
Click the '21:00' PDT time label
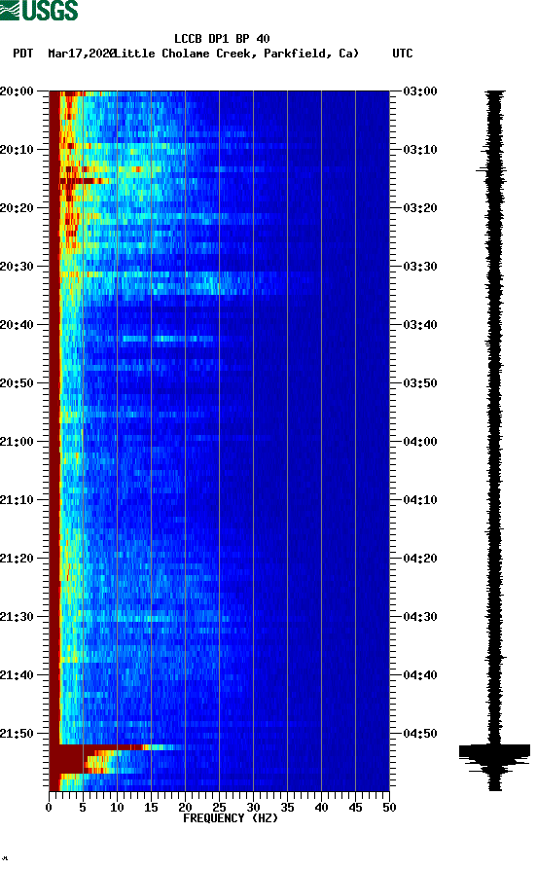pyautogui.click(x=17, y=442)
